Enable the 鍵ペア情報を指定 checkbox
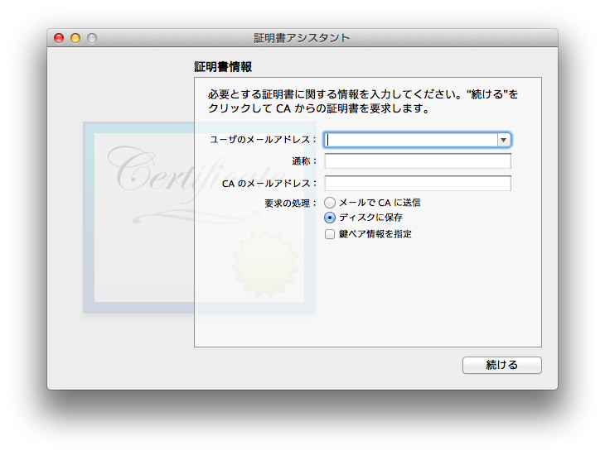The width and height of the screenshot is (605, 455). click(330, 234)
